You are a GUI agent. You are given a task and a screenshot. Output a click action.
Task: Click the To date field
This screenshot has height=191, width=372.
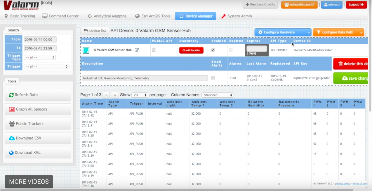[x=40, y=48]
